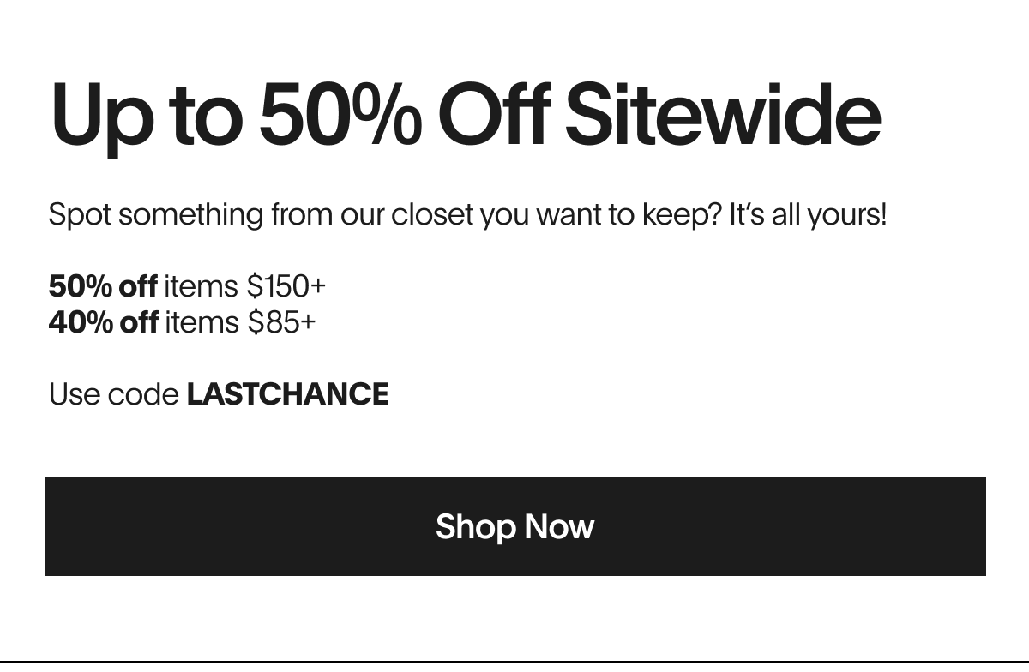Click the Shop Now button

[x=514, y=526]
